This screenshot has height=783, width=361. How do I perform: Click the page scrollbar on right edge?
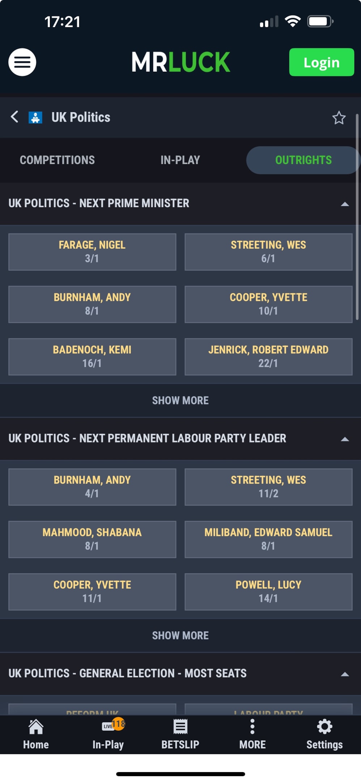(357, 217)
